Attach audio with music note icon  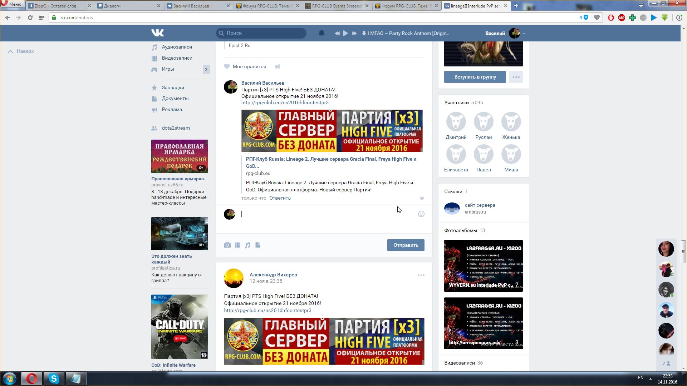pos(247,245)
